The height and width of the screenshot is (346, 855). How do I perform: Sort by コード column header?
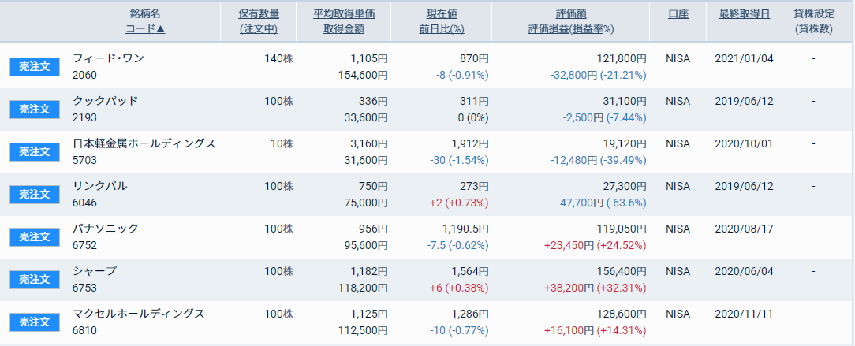145,29
